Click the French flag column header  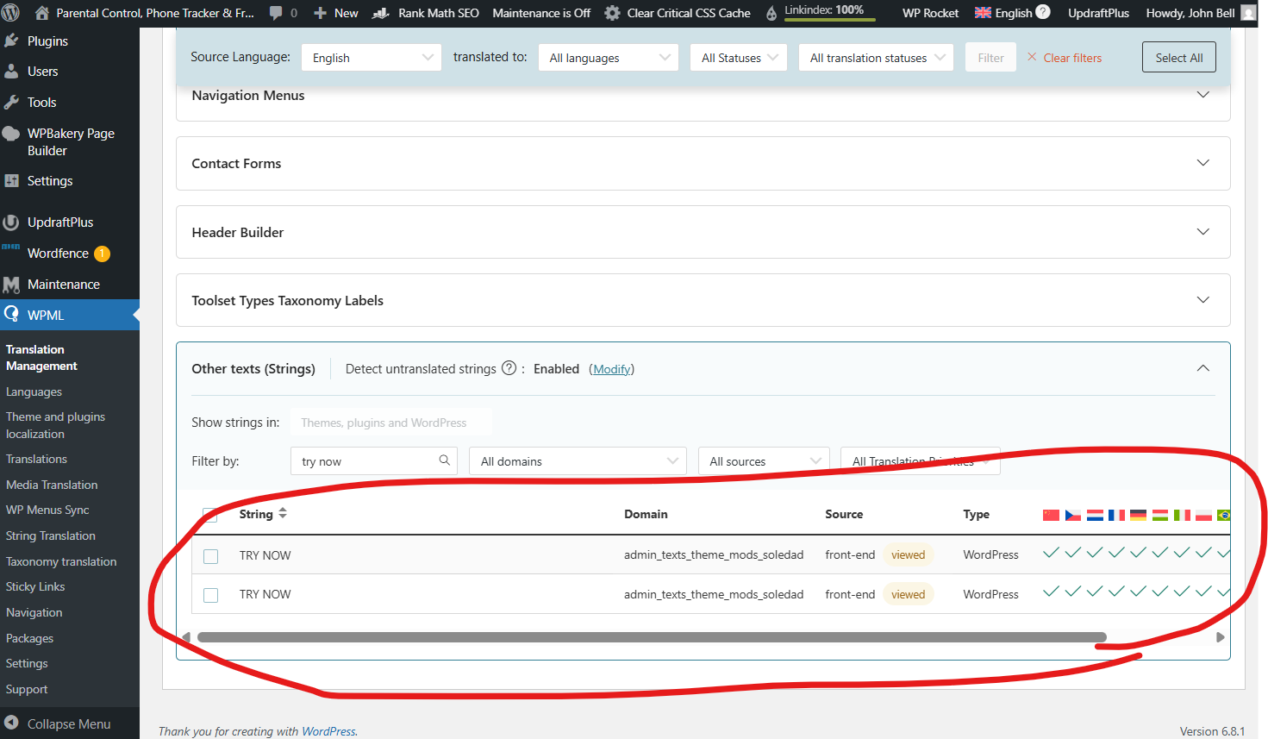pyautogui.click(x=1116, y=515)
